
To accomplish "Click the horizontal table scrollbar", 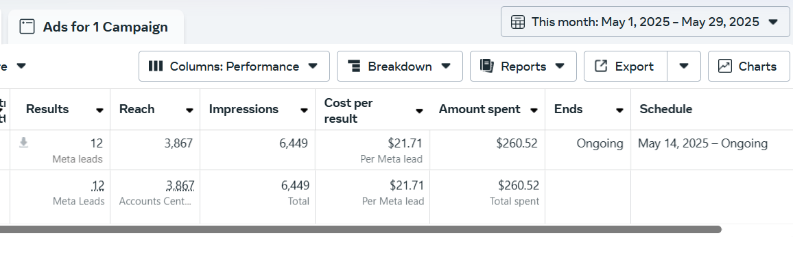I will pyautogui.click(x=360, y=230).
